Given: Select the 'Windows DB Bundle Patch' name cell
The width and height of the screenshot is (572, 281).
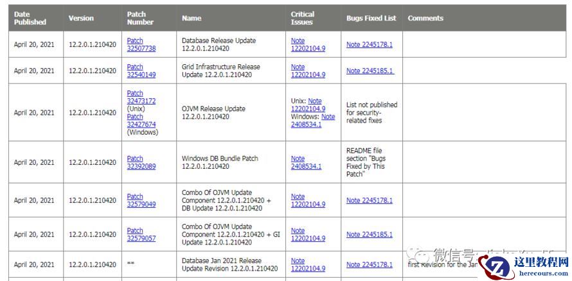Looking at the screenshot, I should (x=231, y=162).
